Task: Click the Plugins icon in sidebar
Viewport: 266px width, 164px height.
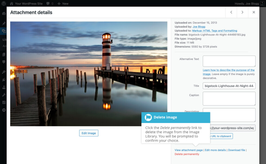Action: (4, 79)
